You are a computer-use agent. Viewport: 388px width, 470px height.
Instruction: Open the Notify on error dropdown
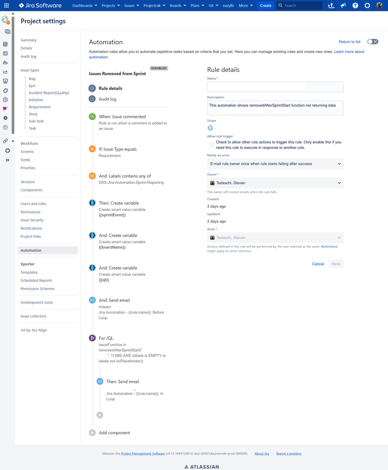click(275, 163)
